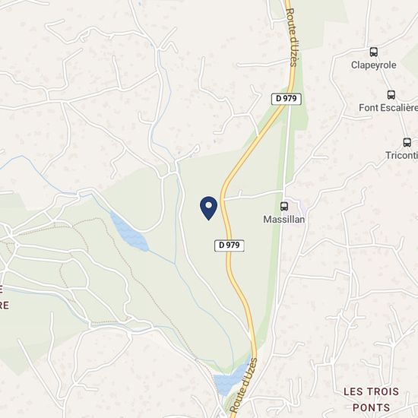Click the Route d'Uzès label at top
The height and width of the screenshot is (418, 418).
291,37
